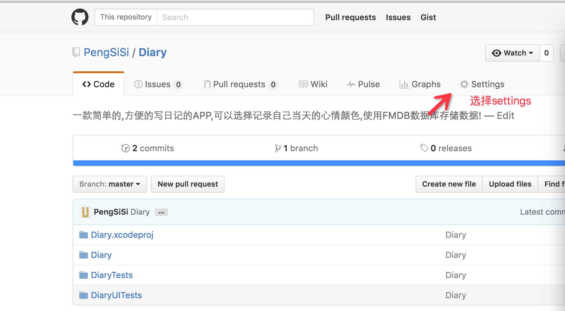Screen dimensions: 565x311
Task: Click the blue language bar
Action: pyautogui.click(x=319, y=163)
